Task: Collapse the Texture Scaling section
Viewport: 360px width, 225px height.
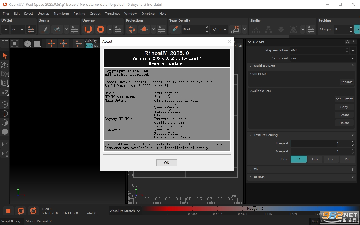Action: tap(251, 135)
